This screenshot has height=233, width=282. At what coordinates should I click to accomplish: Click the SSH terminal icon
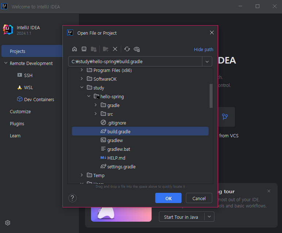pyautogui.click(x=20, y=75)
